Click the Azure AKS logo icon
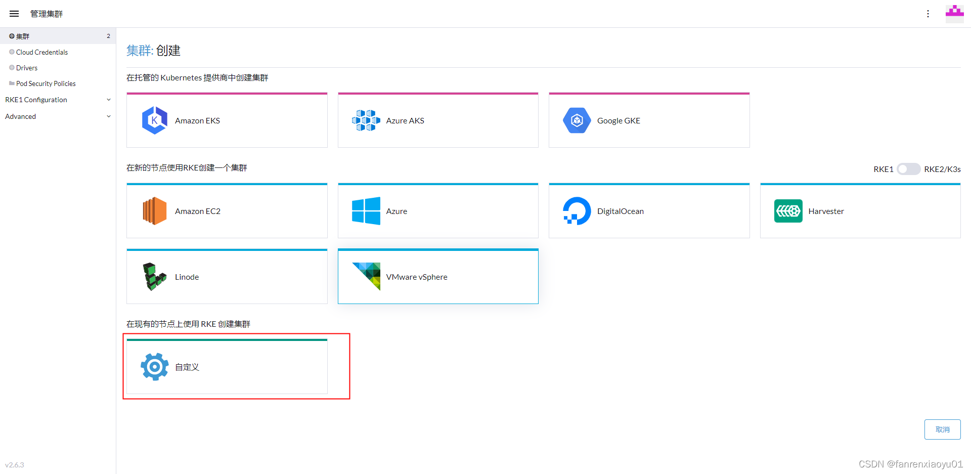Viewport: 971px width, 474px height. (x=366, y=120)
